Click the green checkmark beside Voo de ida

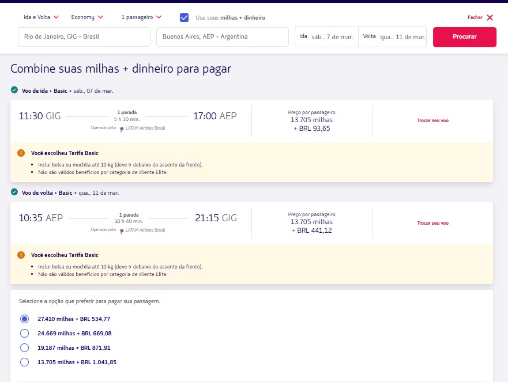(14, 90)
